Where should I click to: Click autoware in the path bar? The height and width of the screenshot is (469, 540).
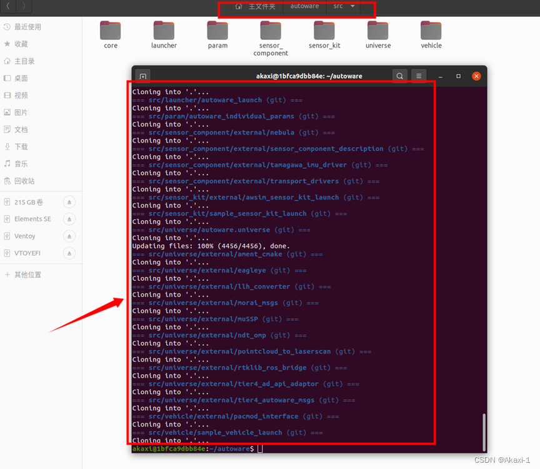point(304,6)
